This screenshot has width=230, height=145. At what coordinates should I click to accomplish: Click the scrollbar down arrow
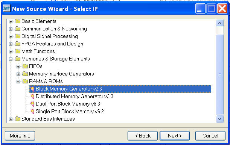point(219,119)
